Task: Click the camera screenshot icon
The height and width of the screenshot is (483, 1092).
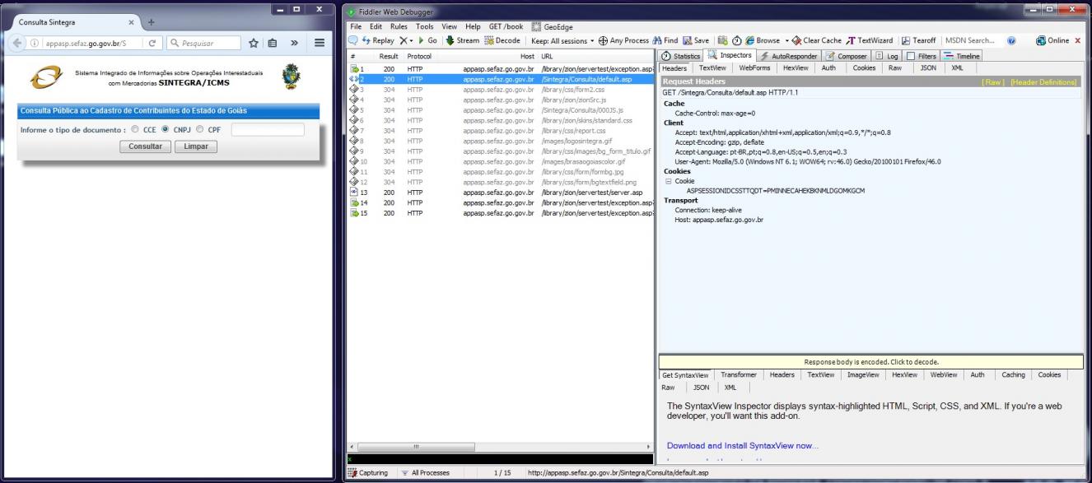Action: coord(722,39)
